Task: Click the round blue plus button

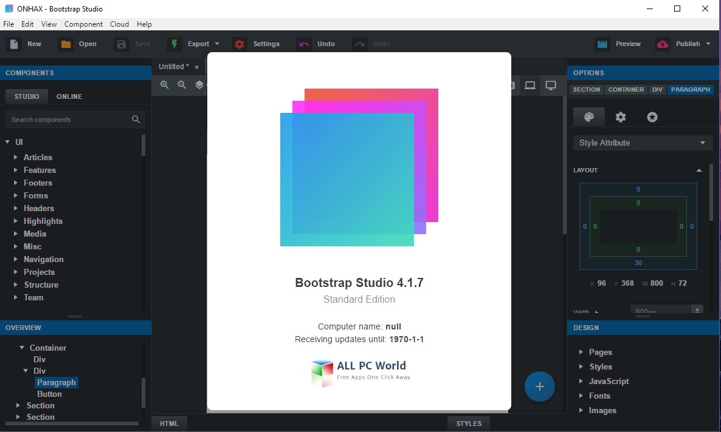Action: (x=539, y=386)
